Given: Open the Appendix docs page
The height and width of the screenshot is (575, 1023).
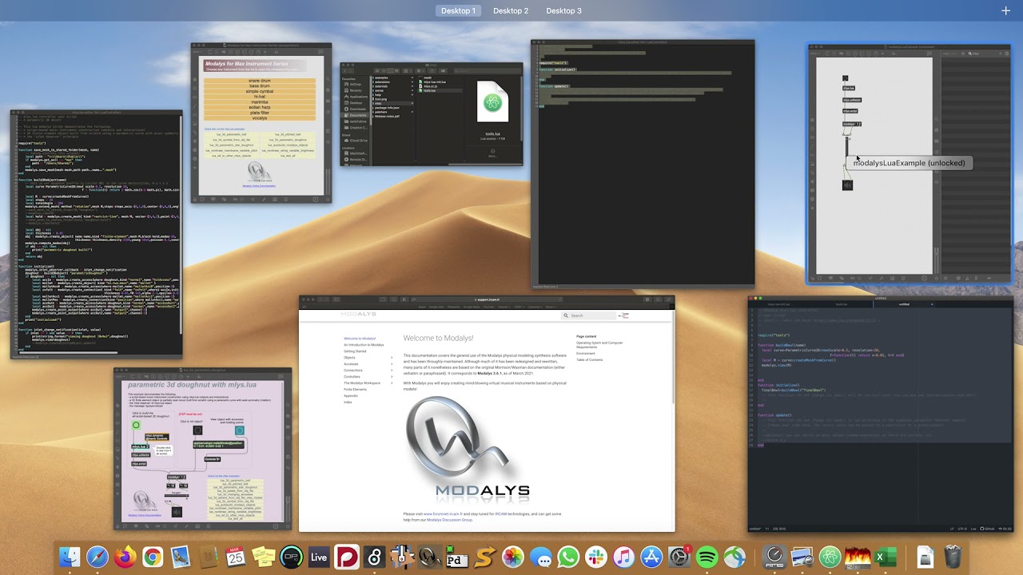Looking at the screenshot, I should [x=351, y=395].
